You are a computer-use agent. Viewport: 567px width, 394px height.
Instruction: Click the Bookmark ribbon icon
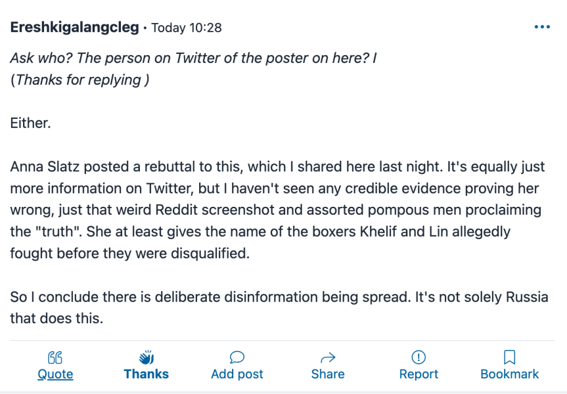(509, 357)
